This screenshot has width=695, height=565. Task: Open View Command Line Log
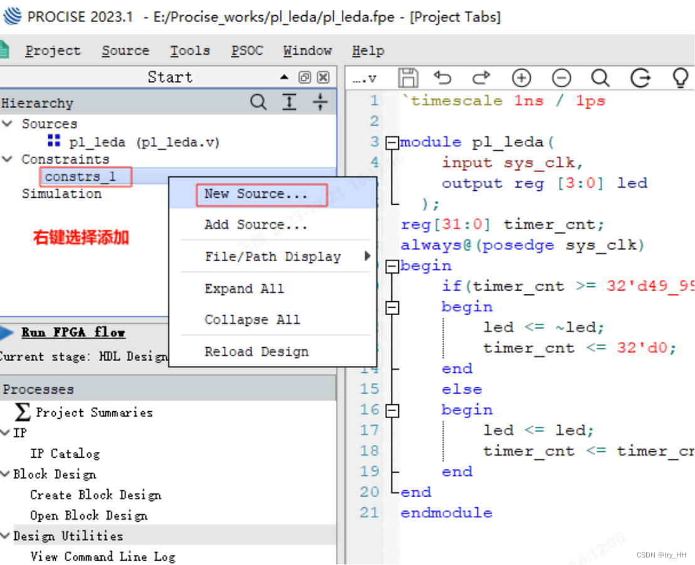102,556
